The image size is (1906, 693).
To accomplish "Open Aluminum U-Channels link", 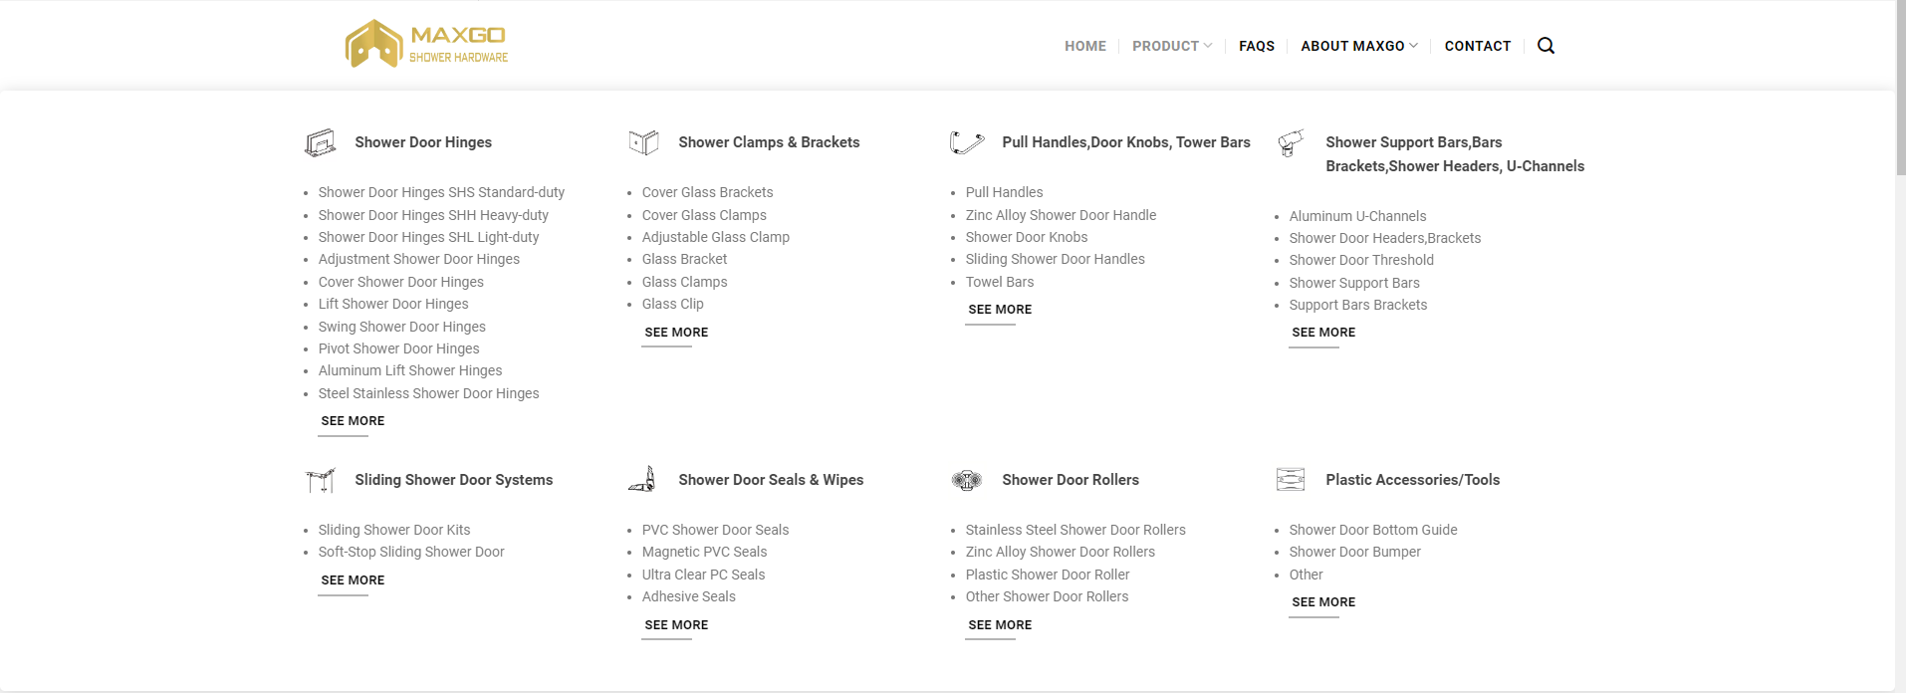I will (x=1357, y=216).
